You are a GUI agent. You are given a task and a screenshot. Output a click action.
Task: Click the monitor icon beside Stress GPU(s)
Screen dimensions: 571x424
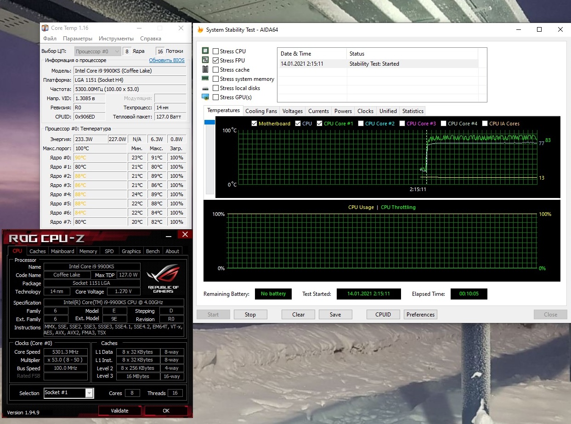[x=205, y=97]
